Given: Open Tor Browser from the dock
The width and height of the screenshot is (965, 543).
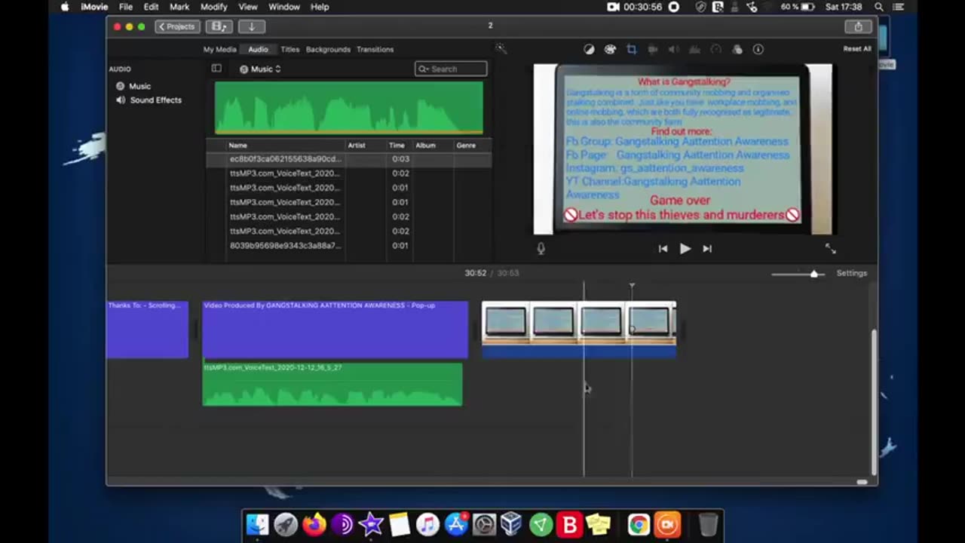Looking at the screenshot, I should pyautogui.click(x=343, y=524).
